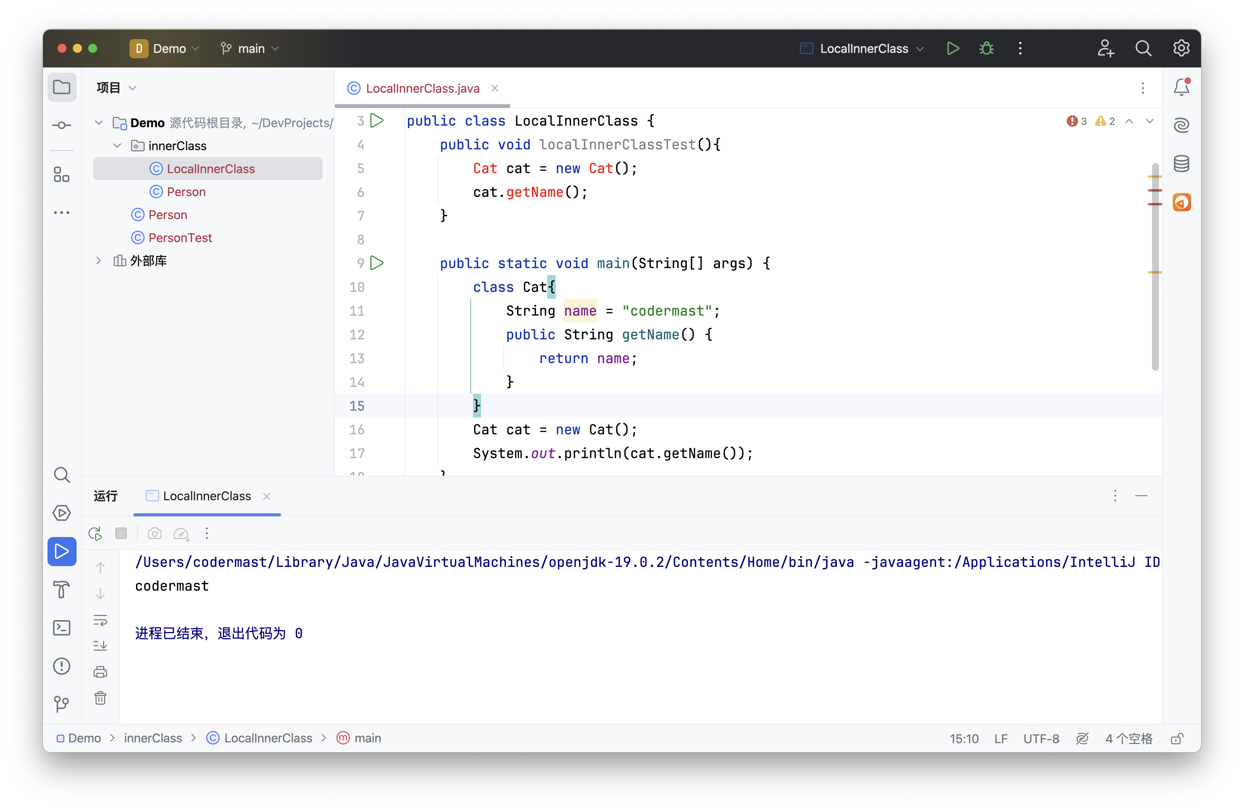Move up the stack trace arrow

click(100, 568)
